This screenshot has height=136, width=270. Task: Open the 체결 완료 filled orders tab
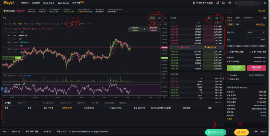pos(81,103)
